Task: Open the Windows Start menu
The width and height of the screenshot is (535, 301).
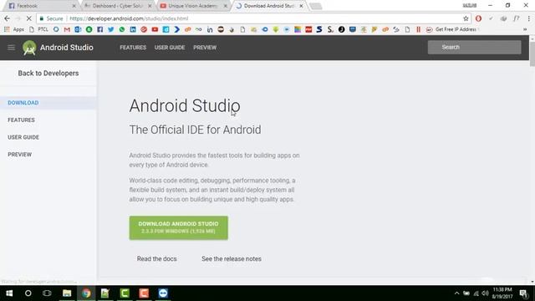Action: tap(9, 293)
